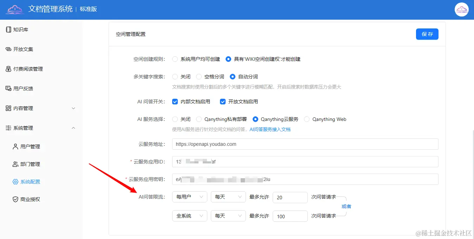Select 空格分词 radio option
The width and height of the screenshot is (474, 239).
199,77
